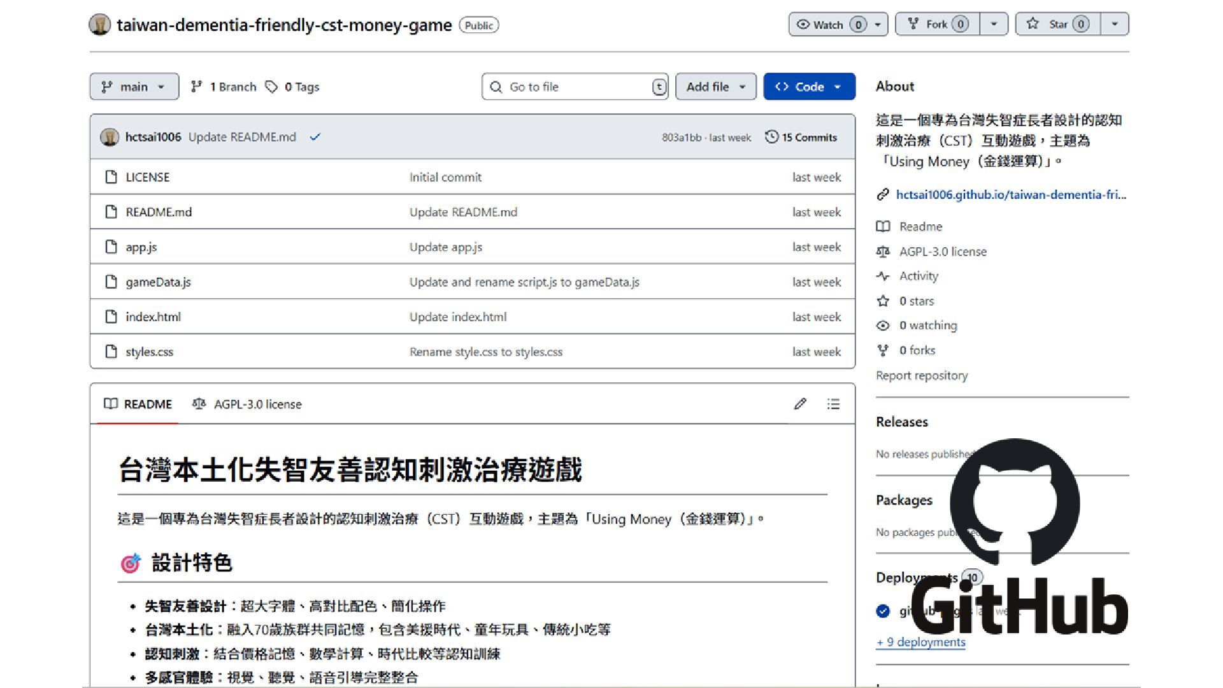1223x688 pixels.
Task: Open the main branch selector
Action: (x=134, y=87)
